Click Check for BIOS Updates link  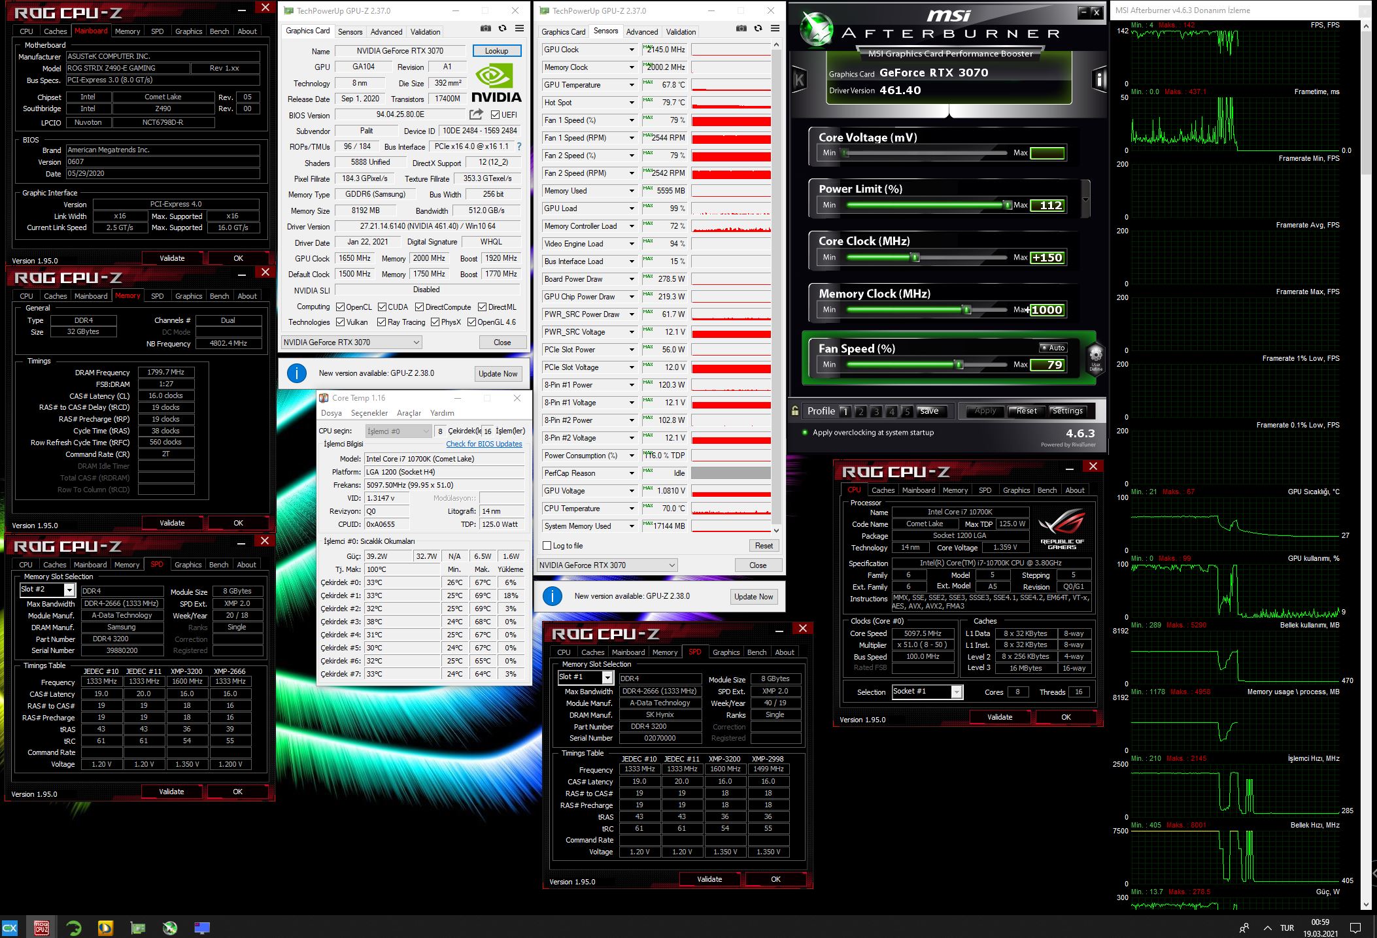(484, 444)
